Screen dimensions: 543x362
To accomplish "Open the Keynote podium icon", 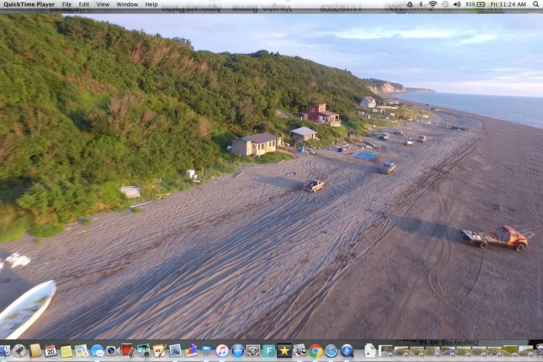I will pyautogui.click(x=206, y=350).
